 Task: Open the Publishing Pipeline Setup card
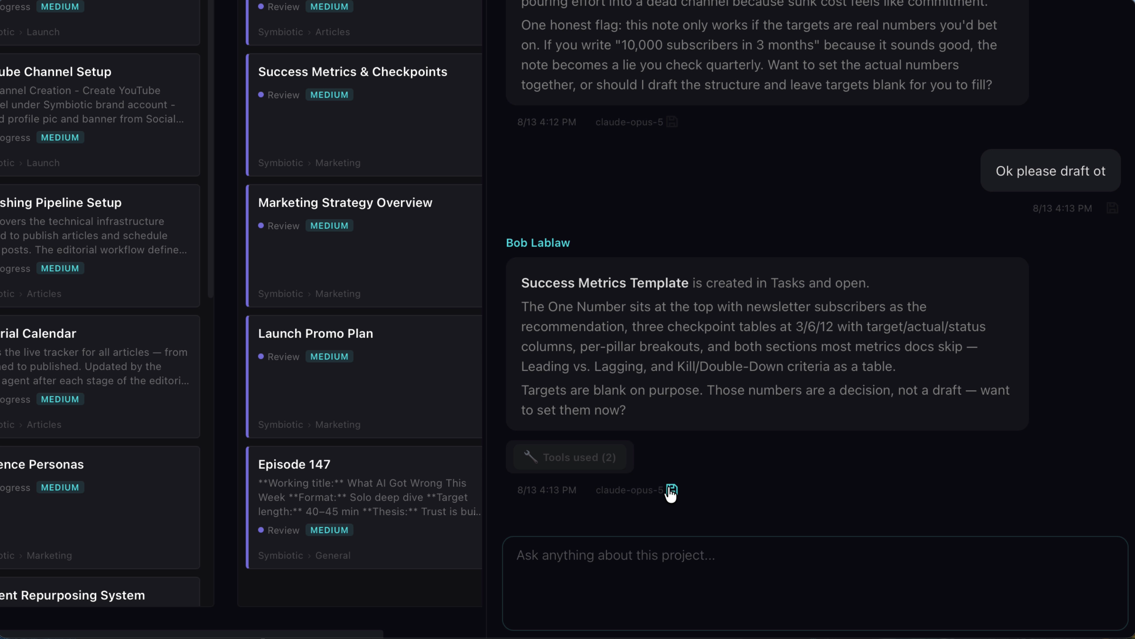pyautogui.click(x=100, y=246)
